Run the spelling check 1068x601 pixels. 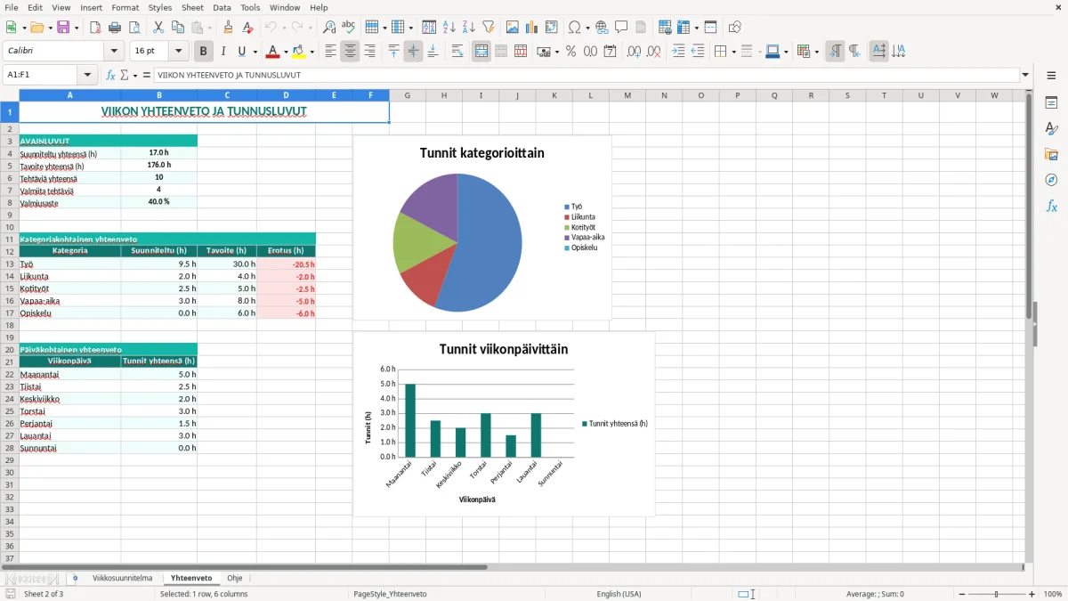[349, 28]
